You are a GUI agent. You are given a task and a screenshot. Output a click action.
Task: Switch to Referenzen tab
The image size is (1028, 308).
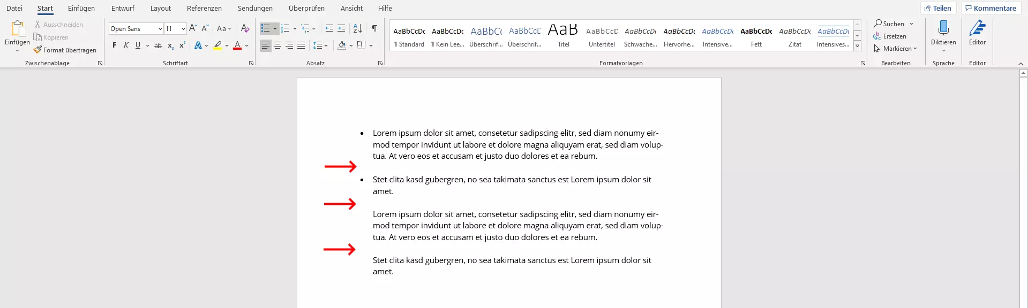(x=204, y=8)
